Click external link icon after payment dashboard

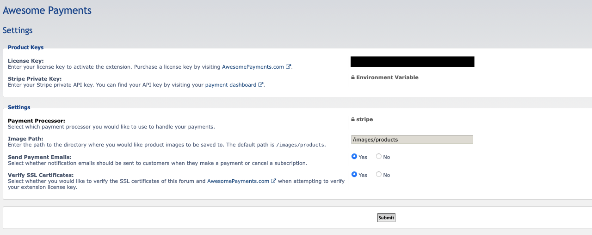[x=261, y=85]
